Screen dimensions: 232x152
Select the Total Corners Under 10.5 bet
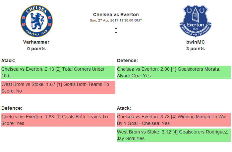click(x=58, y=72)
